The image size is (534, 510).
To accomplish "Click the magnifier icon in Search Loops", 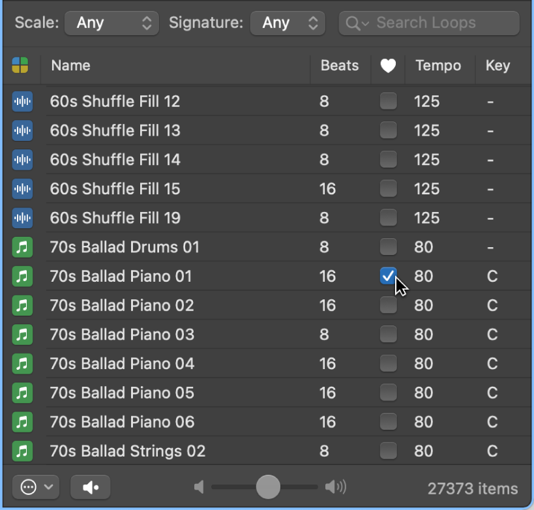I will point(353,23).
